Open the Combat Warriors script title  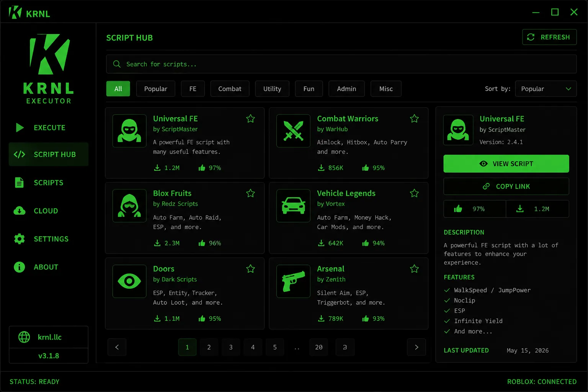click(348, 119)
